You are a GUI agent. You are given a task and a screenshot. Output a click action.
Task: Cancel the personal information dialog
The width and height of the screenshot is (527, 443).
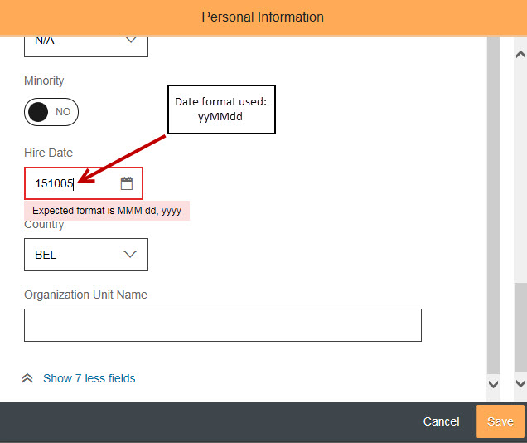click(441, 421)
